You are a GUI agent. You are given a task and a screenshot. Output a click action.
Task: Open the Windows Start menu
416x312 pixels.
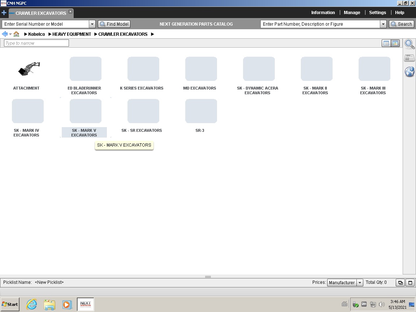(10, 304)
